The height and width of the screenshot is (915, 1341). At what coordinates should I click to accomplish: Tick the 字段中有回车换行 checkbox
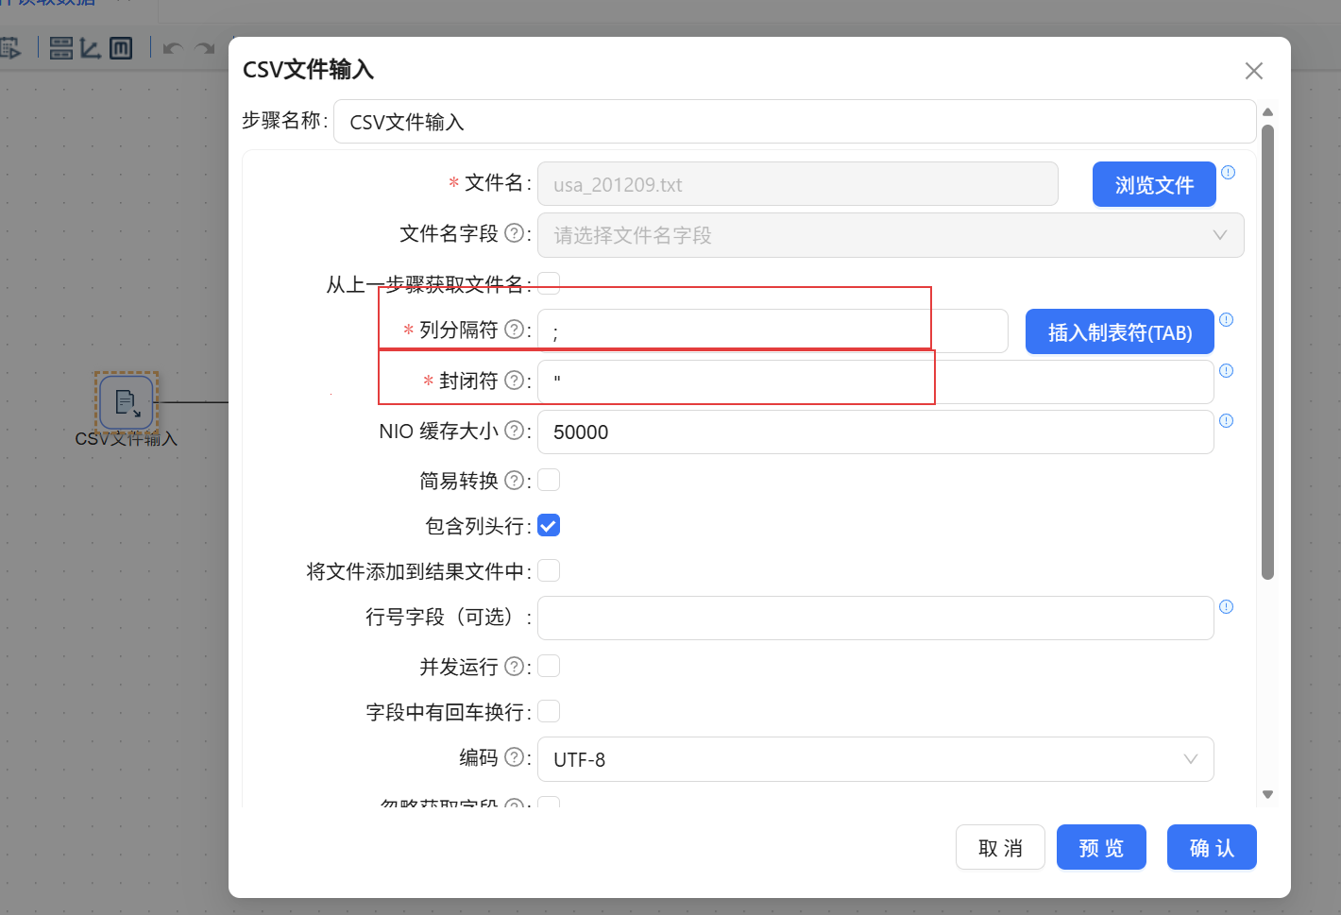click(x=549, y=711)
